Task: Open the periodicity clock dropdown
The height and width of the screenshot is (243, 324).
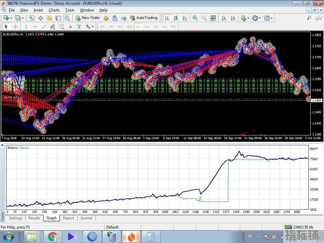Action: [260, 18]
